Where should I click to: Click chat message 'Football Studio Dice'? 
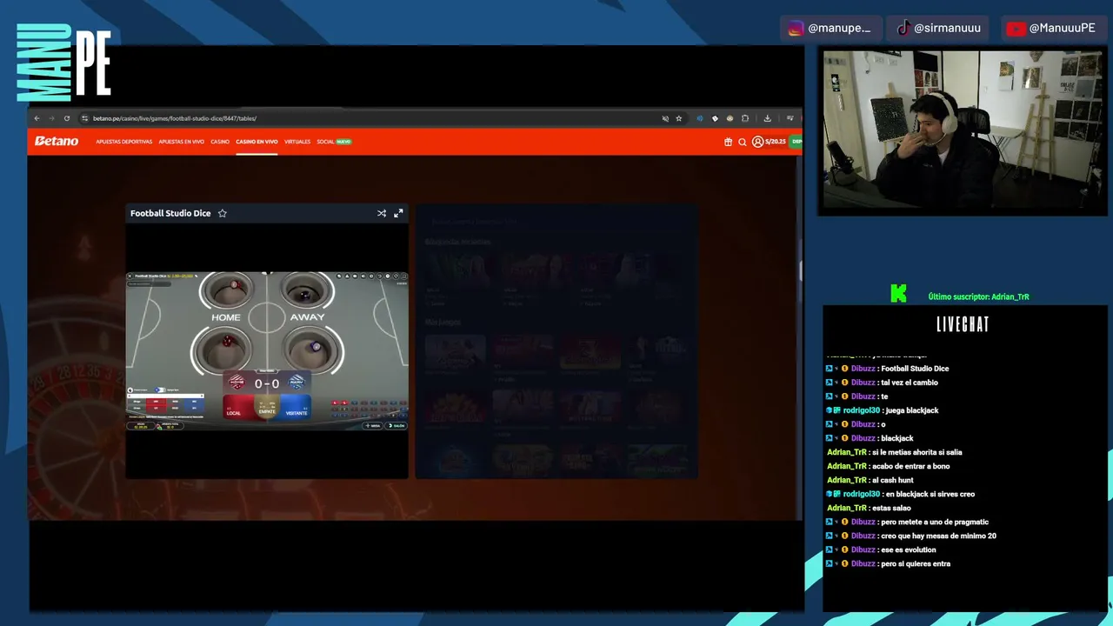(915, 369)
